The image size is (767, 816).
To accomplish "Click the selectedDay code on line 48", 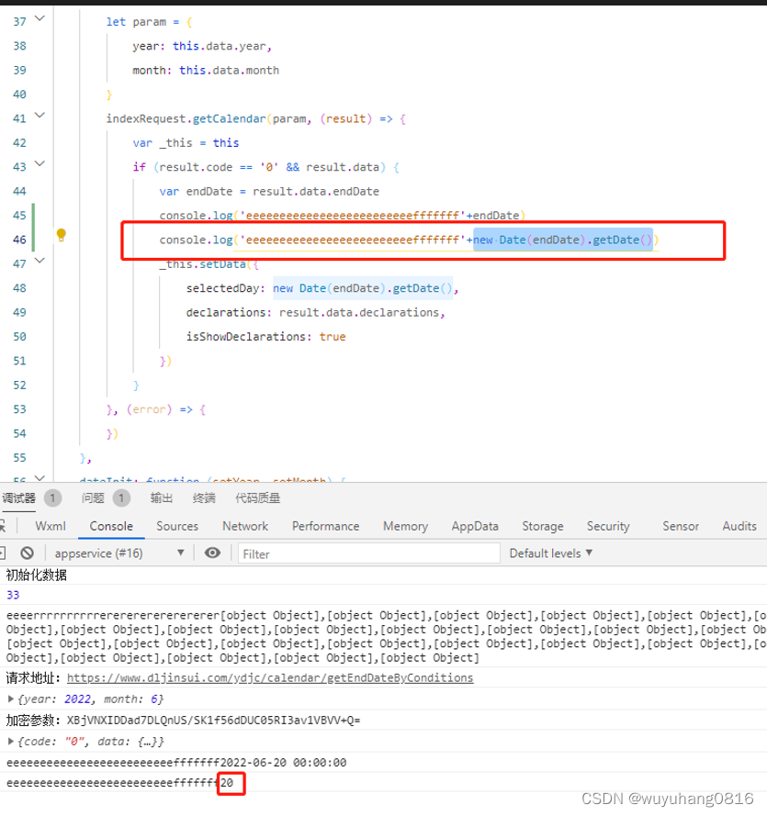I will pos(322,288).
